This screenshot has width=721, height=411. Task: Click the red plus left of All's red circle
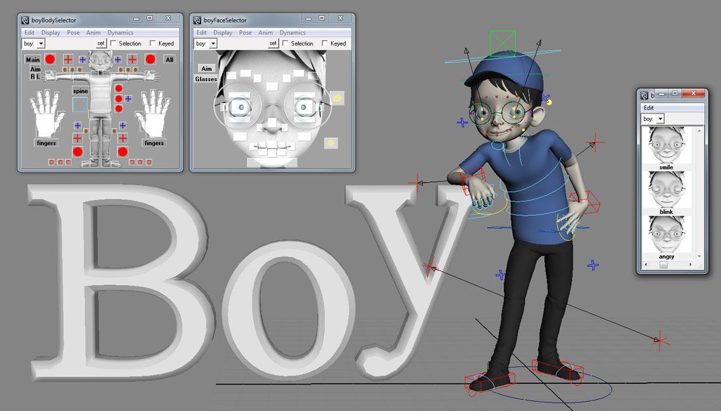pos(133,59)
